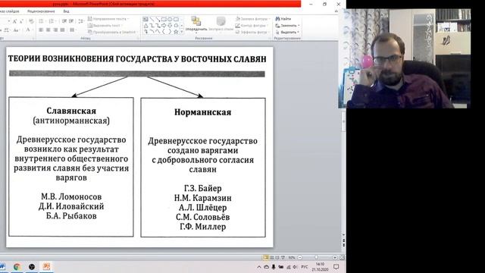This screenshot has height=273, width=485.
Task: Open Направление текста dropdown
Action: coord(108,19)
